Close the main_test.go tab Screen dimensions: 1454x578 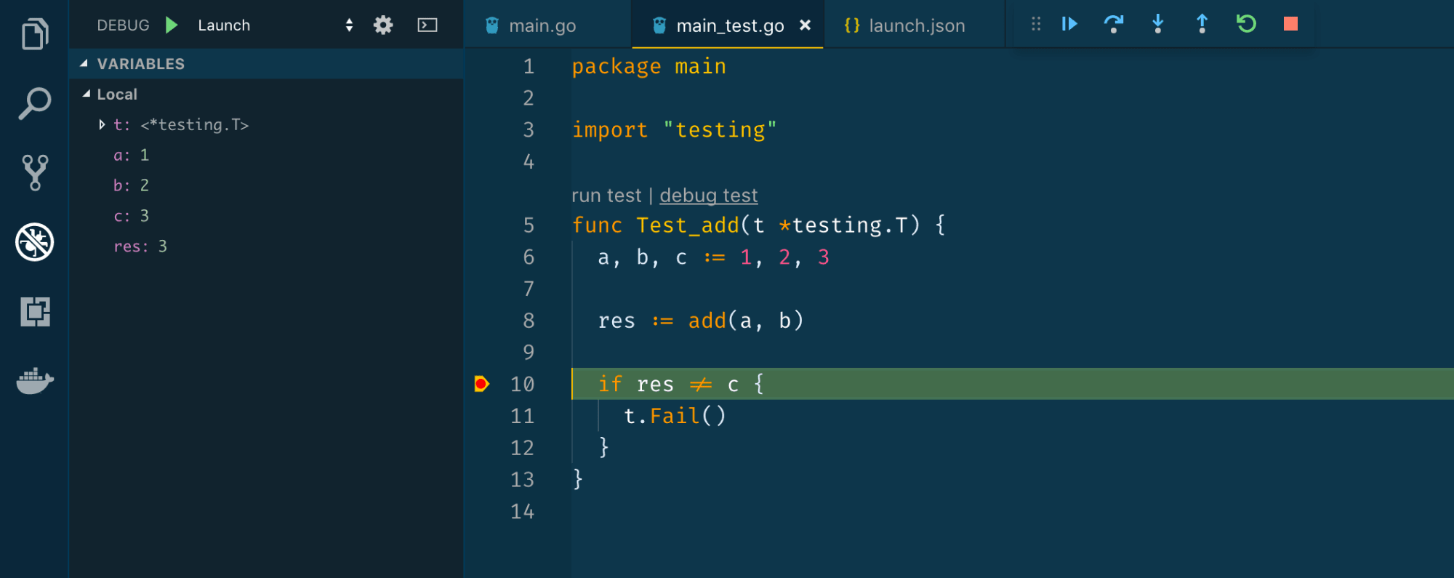pos(805,25)
